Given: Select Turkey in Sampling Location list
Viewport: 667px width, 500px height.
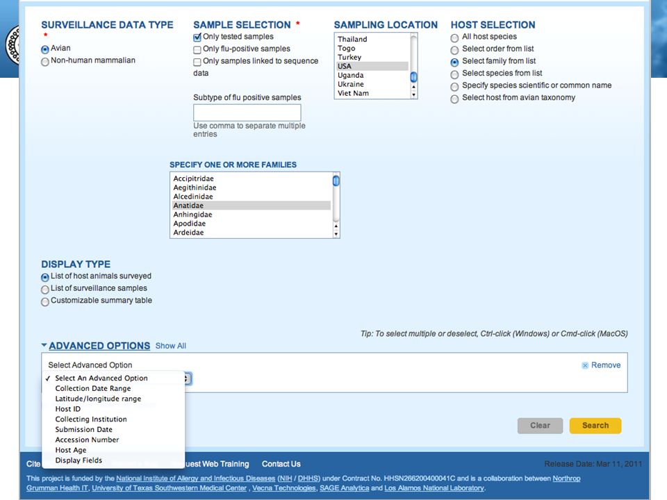Looking at the screenshot, I should click(x=372, y=57).
